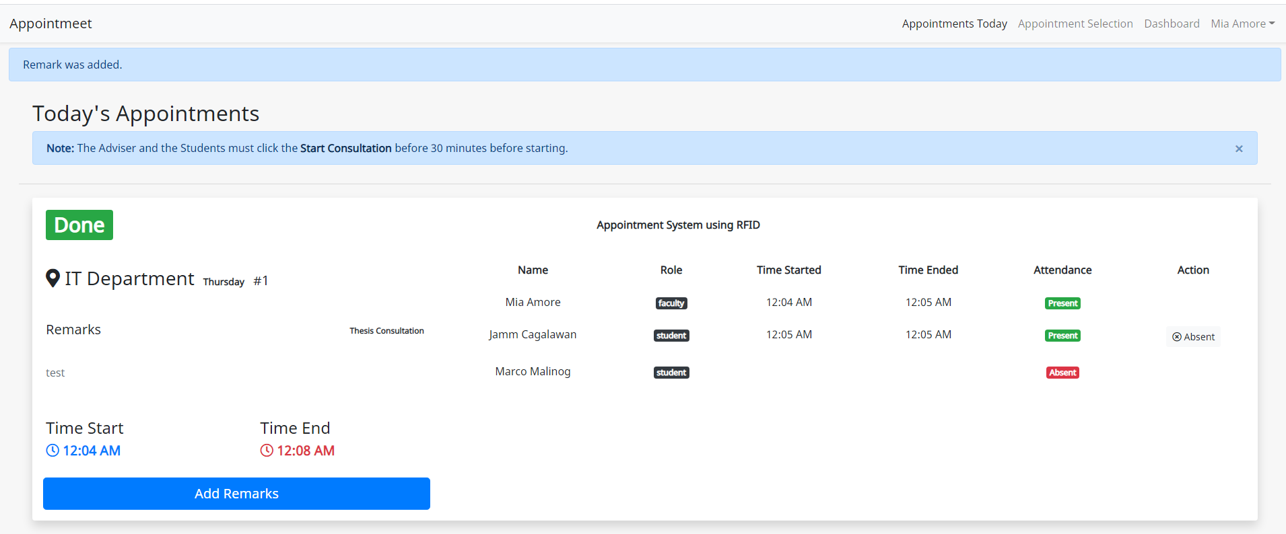Click the remark text 'test'
Viewport: 1286px width, 534px height.
(55, 373)
